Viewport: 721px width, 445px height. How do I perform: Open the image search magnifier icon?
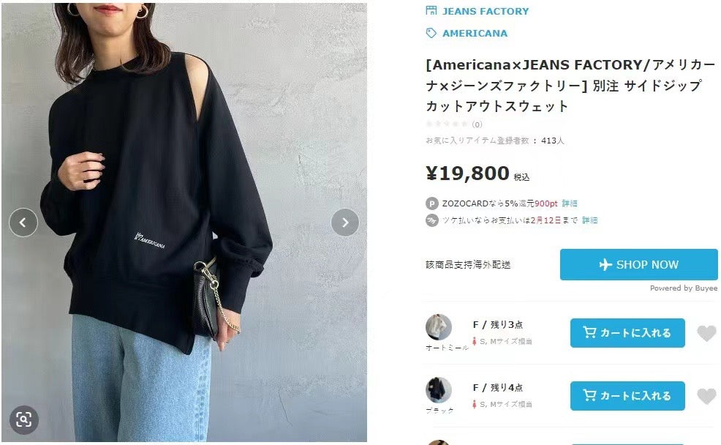[24, 419]
